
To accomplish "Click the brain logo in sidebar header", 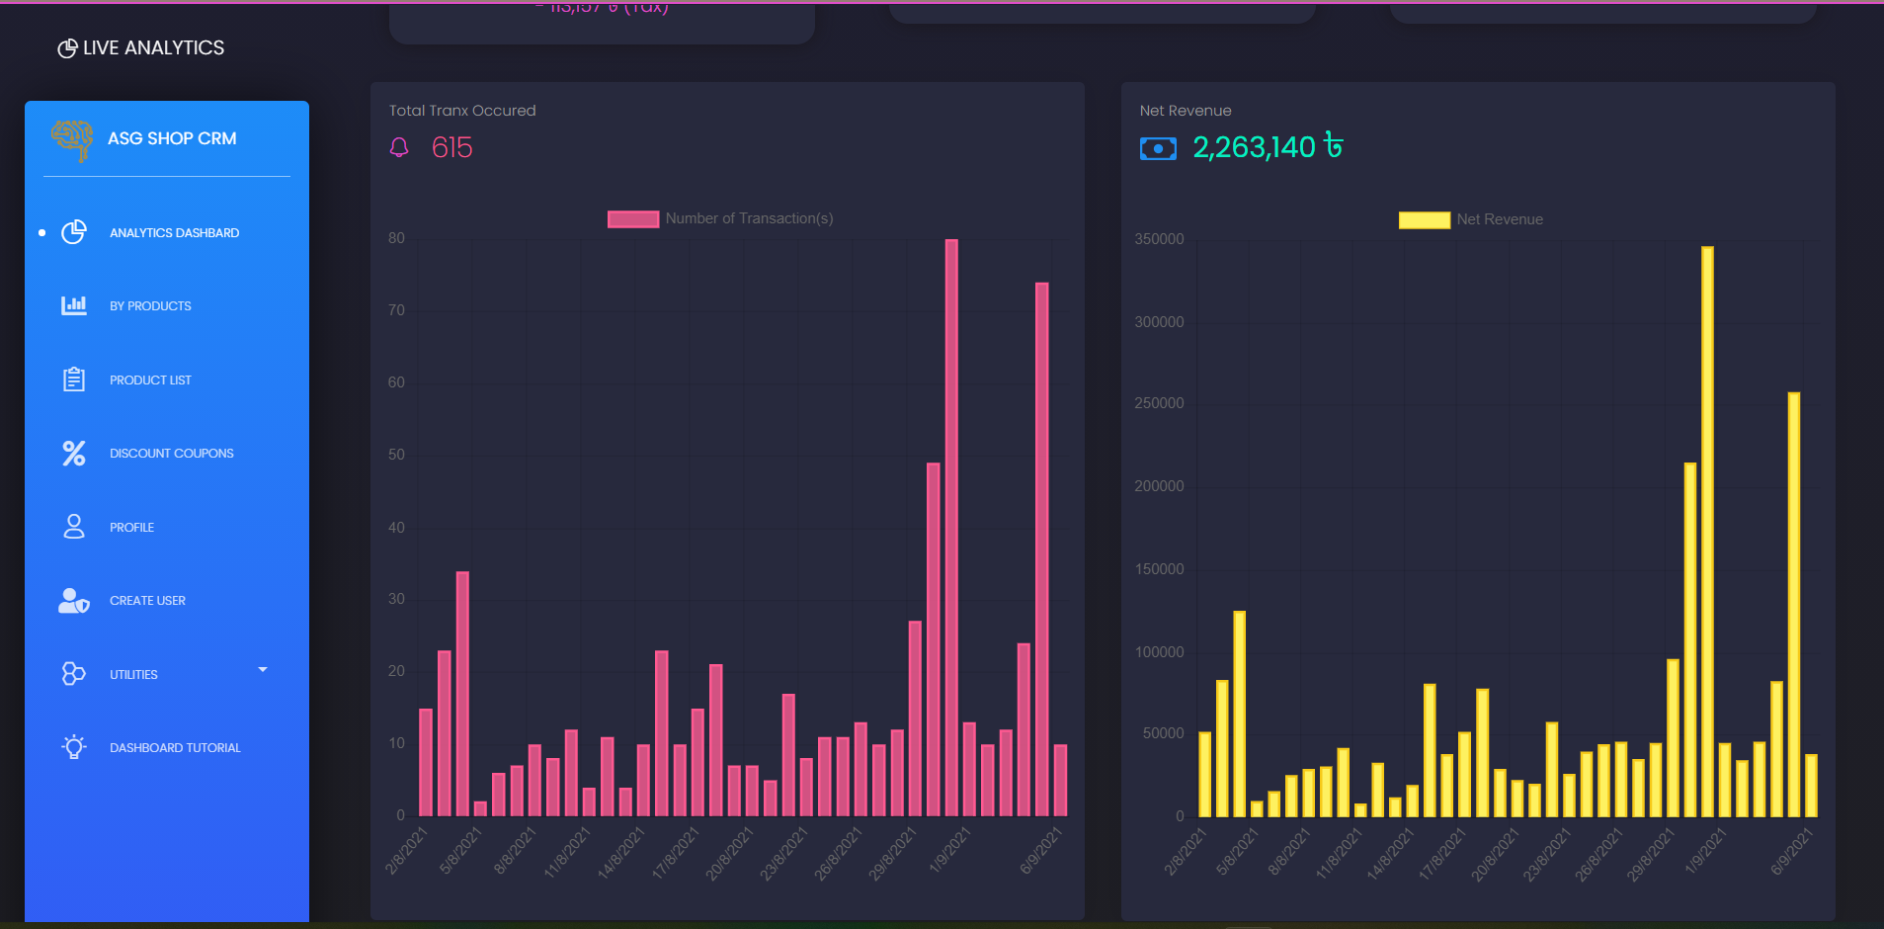I will (72, 139).
